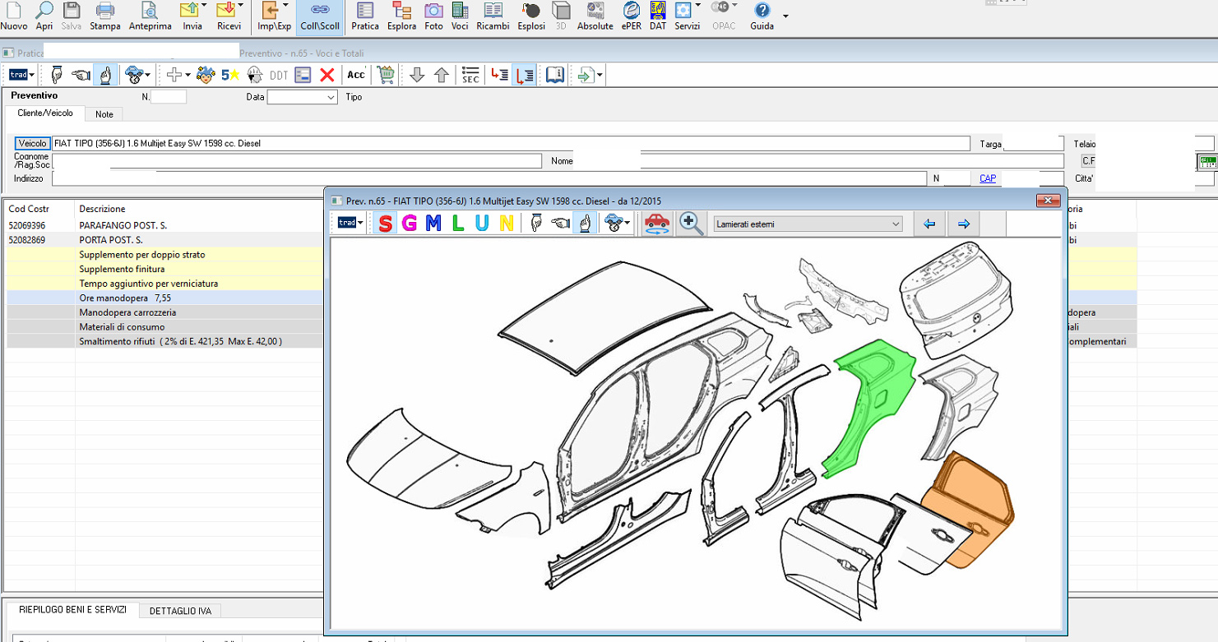Click the red X delete icon
Screen dimensions: 1218x642
click(x=326, y=75)
